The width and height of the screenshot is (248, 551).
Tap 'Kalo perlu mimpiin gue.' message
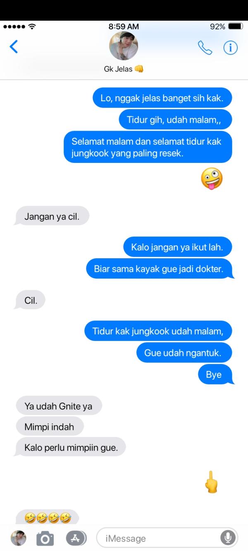70,447
